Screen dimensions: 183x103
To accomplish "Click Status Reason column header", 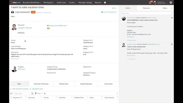I will coord(109,98).
